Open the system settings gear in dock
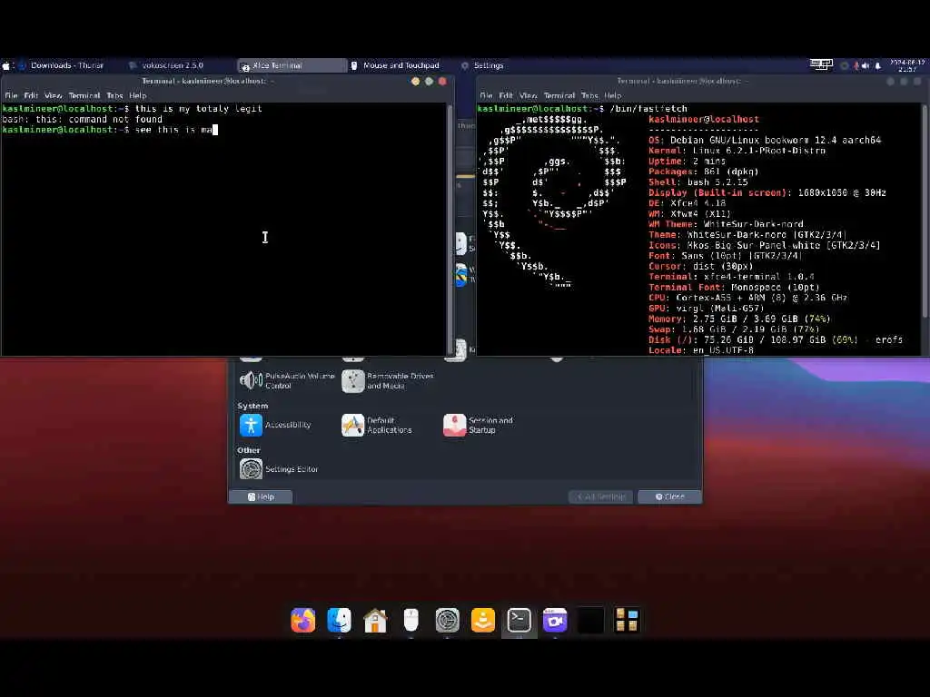930x697 pixels. pyautogui.click(x=447, y=620)
